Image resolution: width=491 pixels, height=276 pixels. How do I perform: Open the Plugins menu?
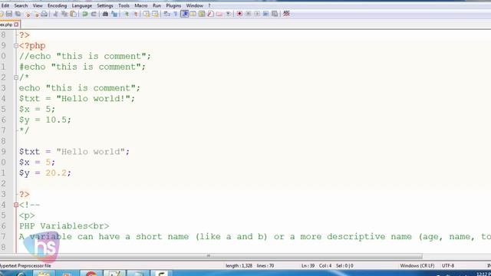point(173,5)
